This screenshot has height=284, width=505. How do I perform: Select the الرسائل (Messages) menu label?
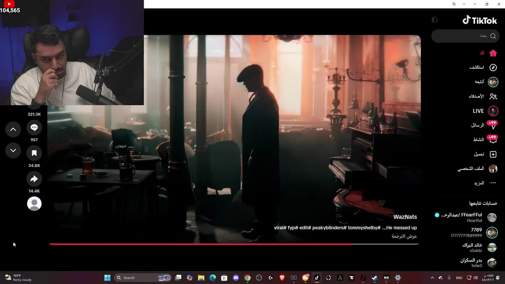477,125
